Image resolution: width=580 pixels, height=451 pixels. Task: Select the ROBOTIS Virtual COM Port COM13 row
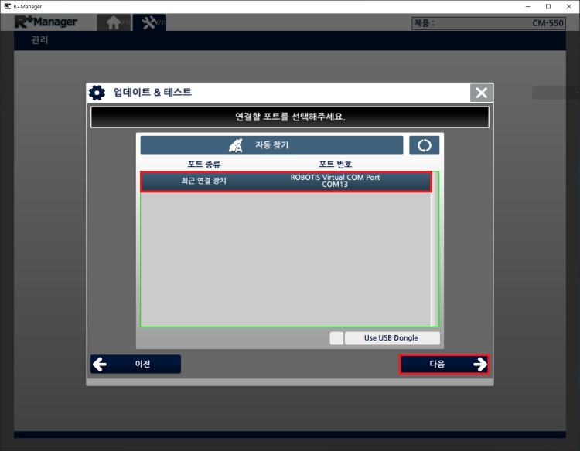pyautogui.click(x=285, y=181)
